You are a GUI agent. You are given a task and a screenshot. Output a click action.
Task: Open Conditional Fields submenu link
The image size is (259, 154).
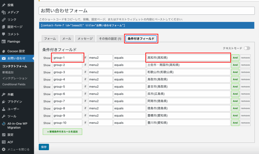[14, 84]
